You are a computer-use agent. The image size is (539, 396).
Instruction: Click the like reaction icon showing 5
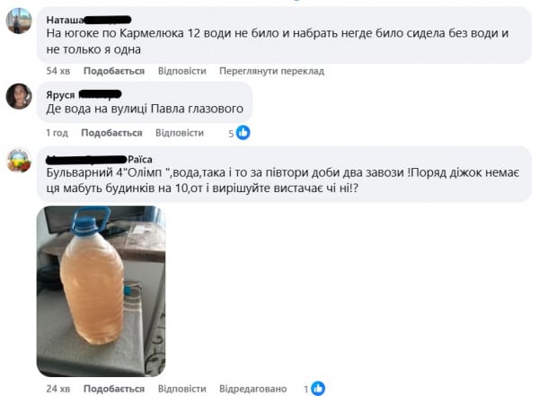pyautogui.click(x=243, y=133)
